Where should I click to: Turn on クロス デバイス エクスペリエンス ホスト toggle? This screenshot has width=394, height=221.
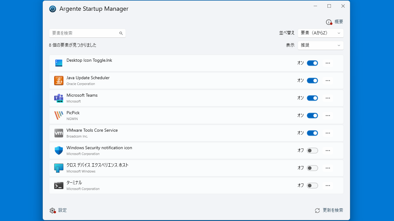(312, 168)
